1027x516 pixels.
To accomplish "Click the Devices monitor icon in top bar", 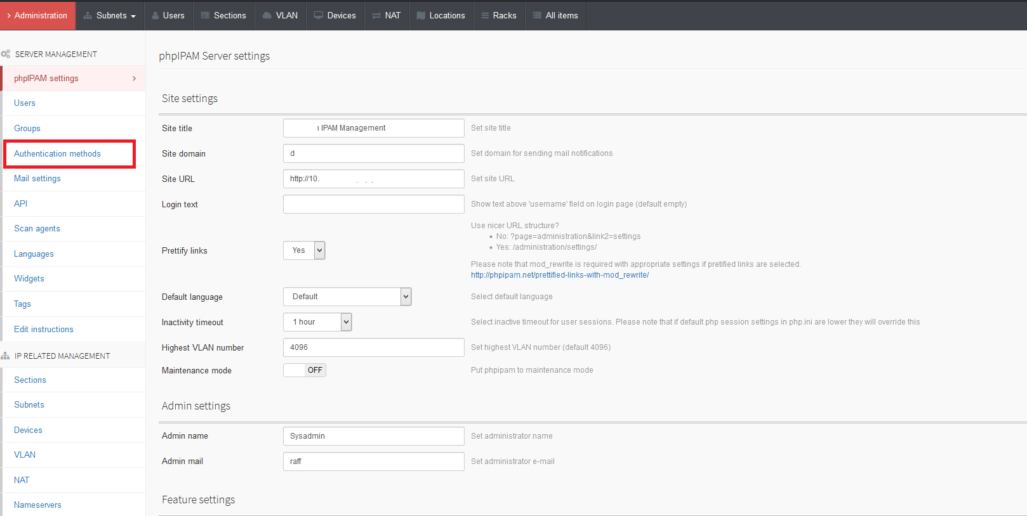I will (x=319, y=16).
